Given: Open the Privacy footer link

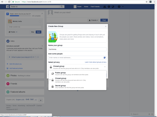Looking at the screenshot, I should click(9, 105).
